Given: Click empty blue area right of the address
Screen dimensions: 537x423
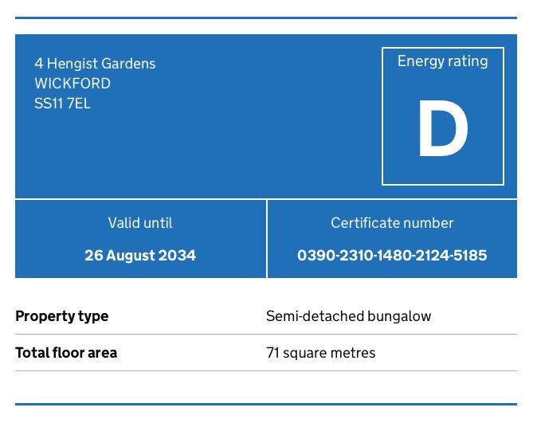Looking at the screenshot, I should point(271,119).
